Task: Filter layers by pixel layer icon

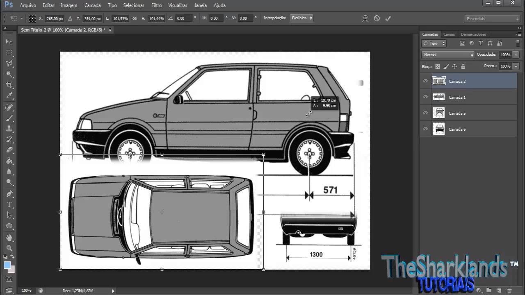Action: [463, 43]
